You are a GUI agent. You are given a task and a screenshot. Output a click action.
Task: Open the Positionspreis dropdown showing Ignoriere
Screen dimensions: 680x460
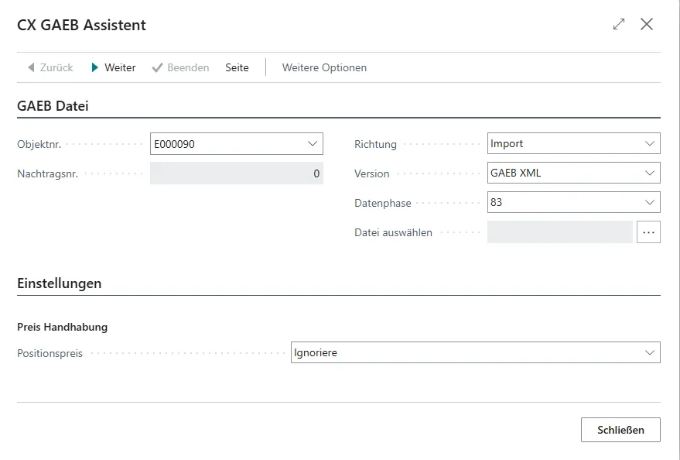click(650, 352)
